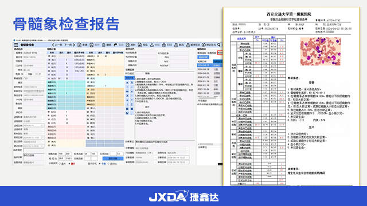367x206 pixels.
Task: Select the 百分比 display mode radio
Action: [x=108, y=164]
